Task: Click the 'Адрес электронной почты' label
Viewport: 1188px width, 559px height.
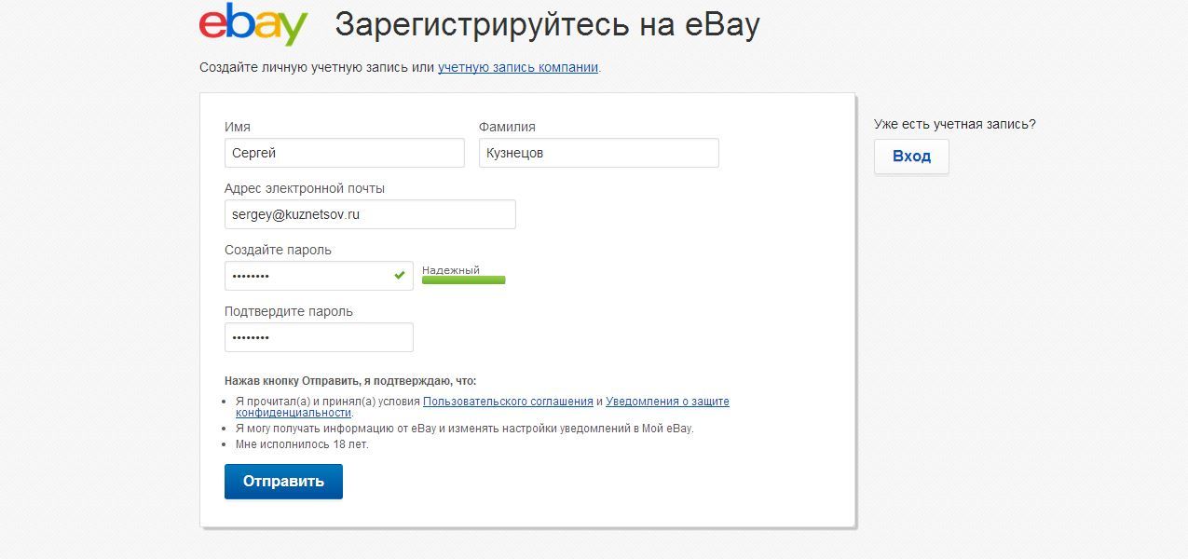Action: (305, 188)
